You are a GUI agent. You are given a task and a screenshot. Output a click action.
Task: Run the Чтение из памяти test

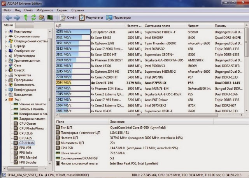(32, 104)
